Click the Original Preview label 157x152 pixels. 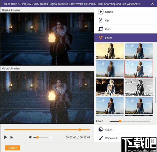pyautogui.click(x=11, y=10)
